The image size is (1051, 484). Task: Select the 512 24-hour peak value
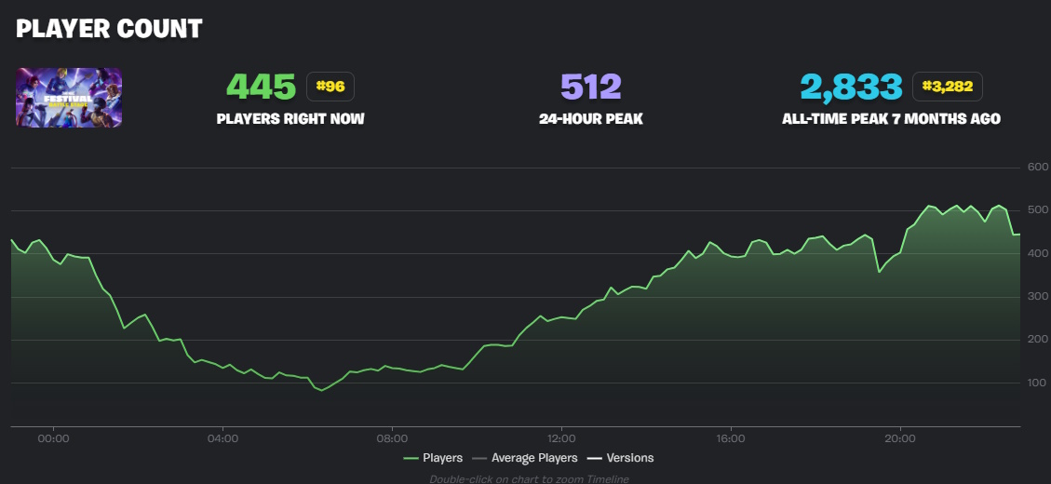591,87
